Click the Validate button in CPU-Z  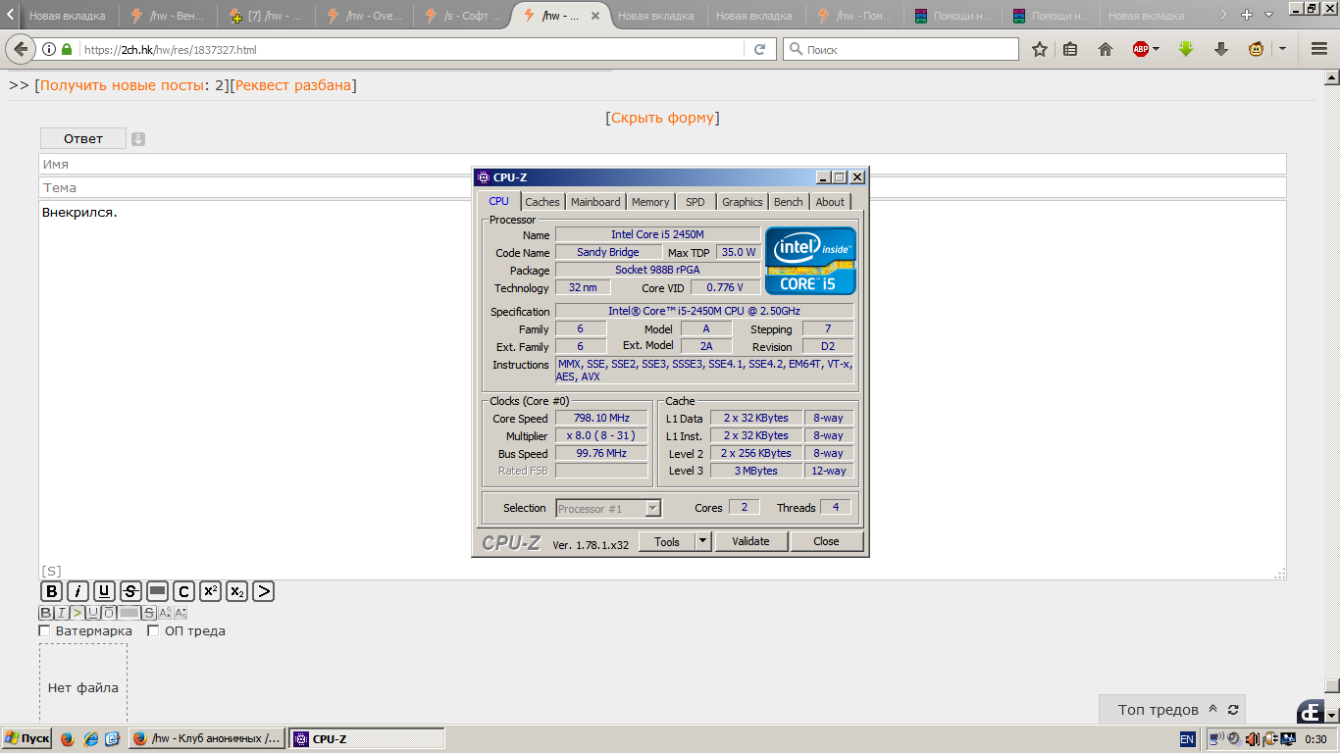coord(750,541)
